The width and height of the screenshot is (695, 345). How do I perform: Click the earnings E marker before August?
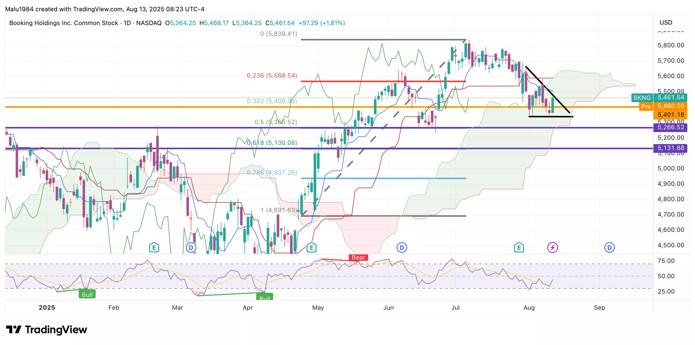tap(519, 247)
